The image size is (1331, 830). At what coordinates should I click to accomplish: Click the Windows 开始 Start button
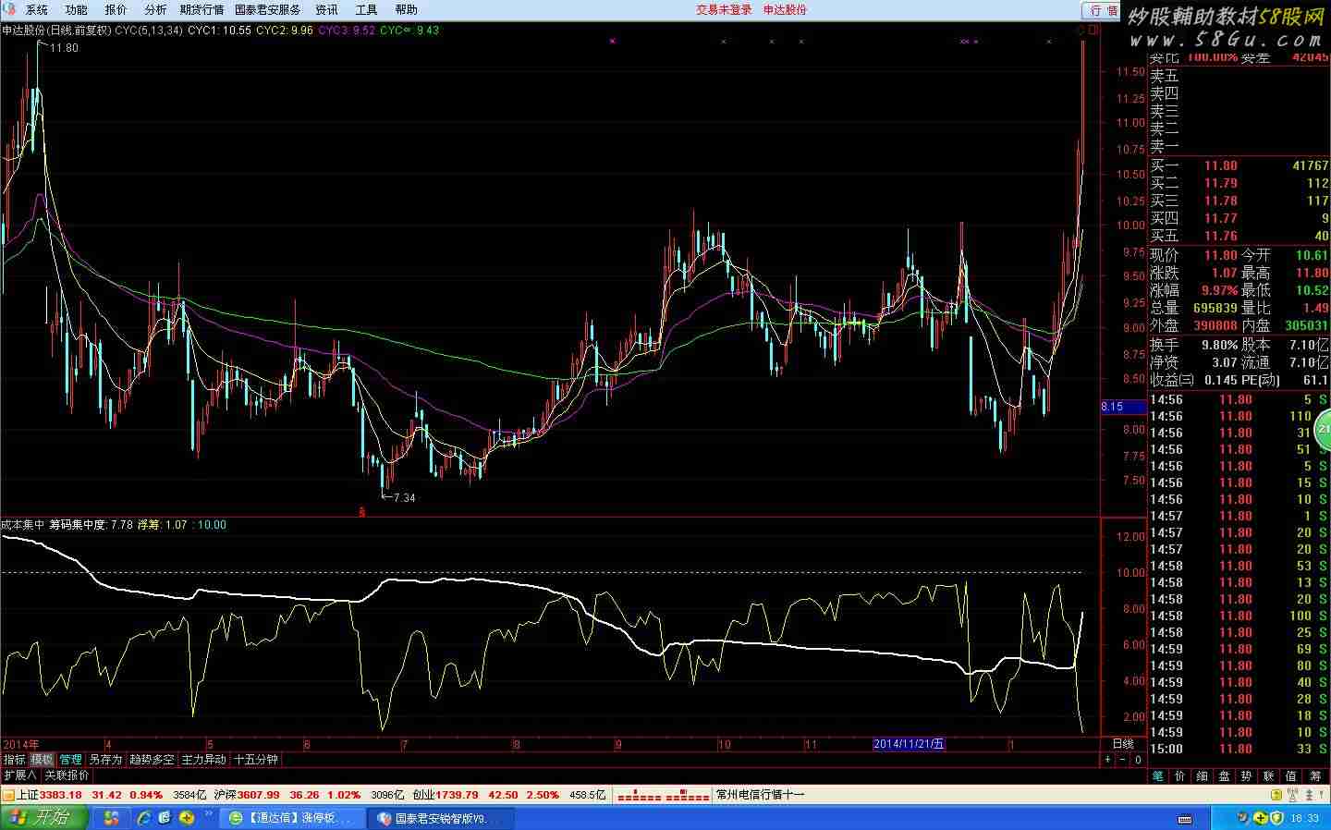point(43,818)
